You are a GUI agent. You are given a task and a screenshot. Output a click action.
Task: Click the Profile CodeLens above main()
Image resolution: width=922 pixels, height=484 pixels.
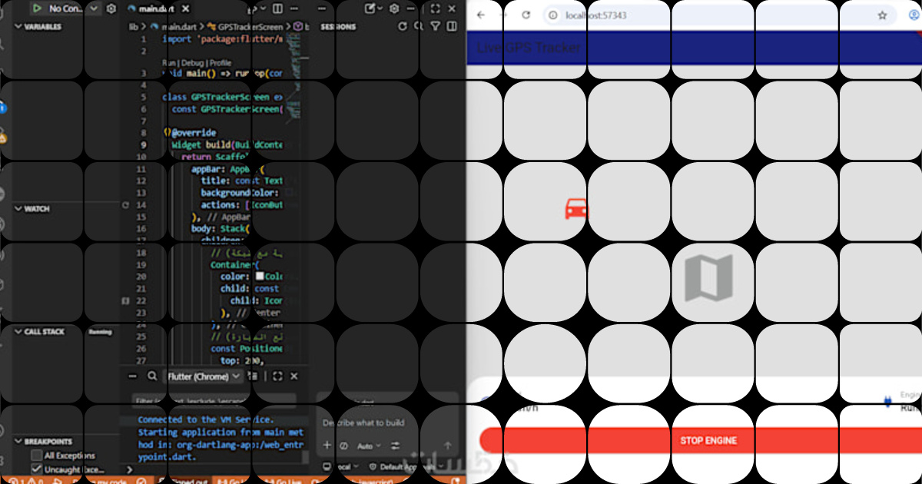pyautogui.click(x=220, y=63)
